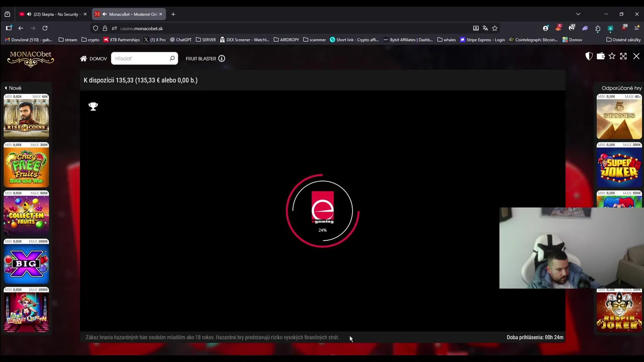Open the browser account icon
Screen dimensions: 644x362
coord(545,28)
